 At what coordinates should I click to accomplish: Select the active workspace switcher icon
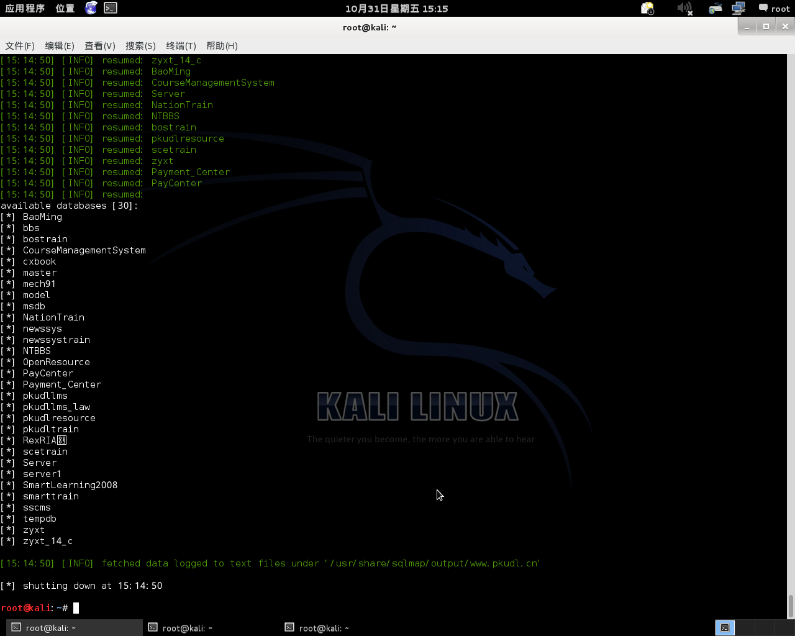pyautogui.click(x=725, y=628)
